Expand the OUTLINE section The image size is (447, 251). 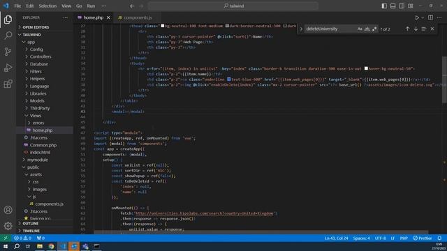click(30, 223)
